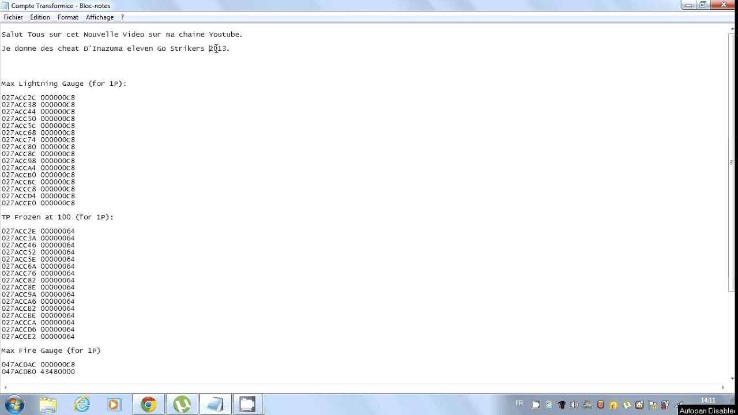Launch Internet Explorer from the taskbar

click(x=82, y=405)
